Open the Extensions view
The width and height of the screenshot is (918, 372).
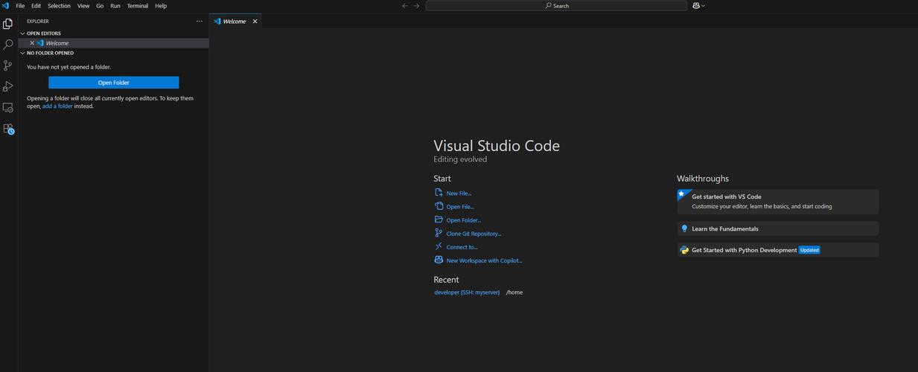tap(8, 129)
